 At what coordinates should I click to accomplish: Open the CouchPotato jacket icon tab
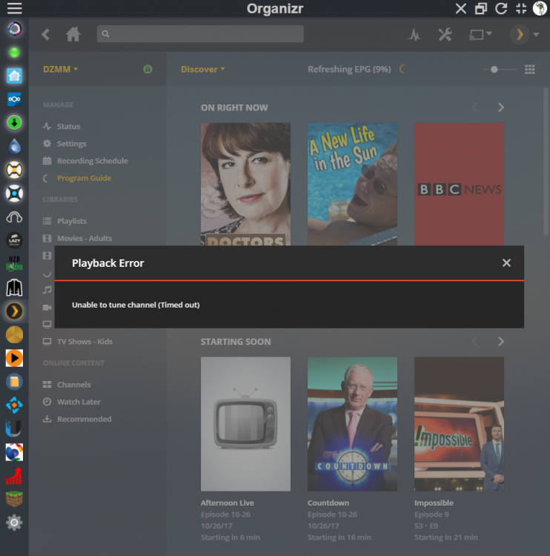pyautogui.click(x=14, y=288)
